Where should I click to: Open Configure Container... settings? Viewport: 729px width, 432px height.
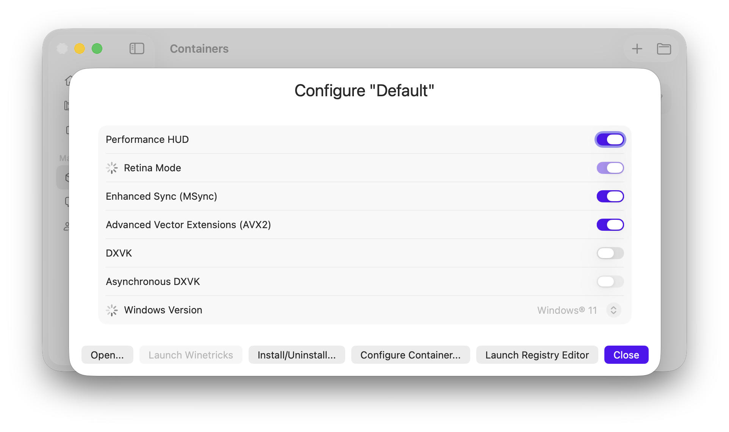click(x=410, y=355)
